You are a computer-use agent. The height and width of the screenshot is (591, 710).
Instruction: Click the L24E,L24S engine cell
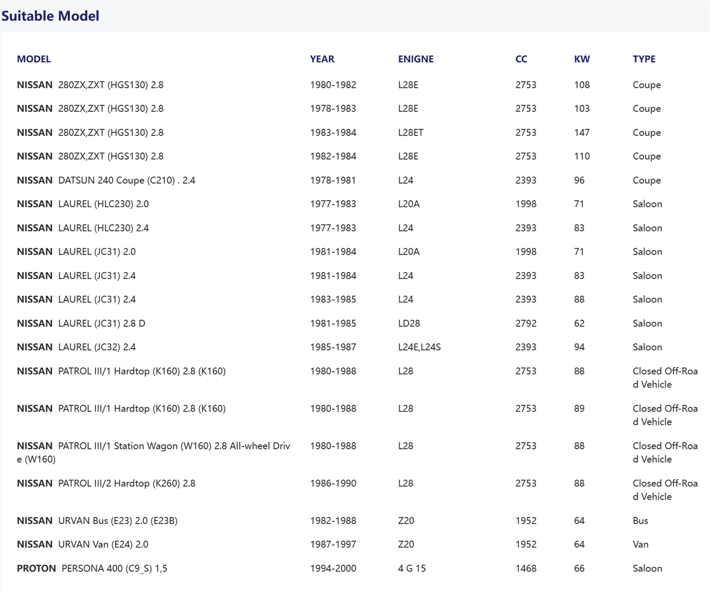click(419, 347)
